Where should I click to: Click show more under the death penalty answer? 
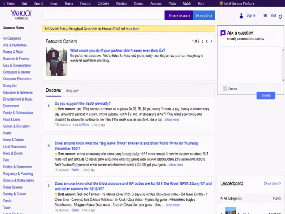[x=172, y=119]
